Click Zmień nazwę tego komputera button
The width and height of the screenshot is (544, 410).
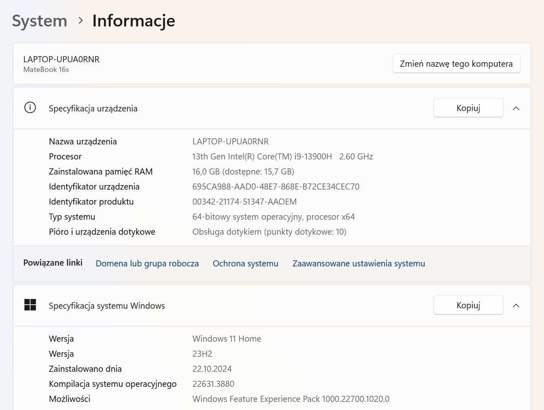coord(457,64)
